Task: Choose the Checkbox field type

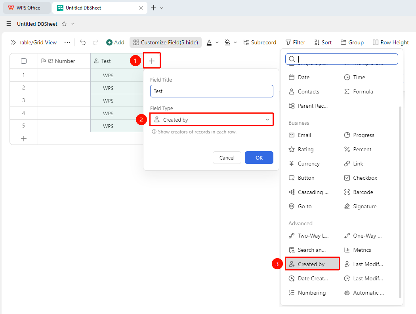Action: 361,178
